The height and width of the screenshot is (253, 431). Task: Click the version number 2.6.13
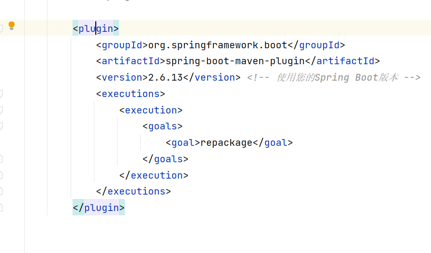point(165,78)
